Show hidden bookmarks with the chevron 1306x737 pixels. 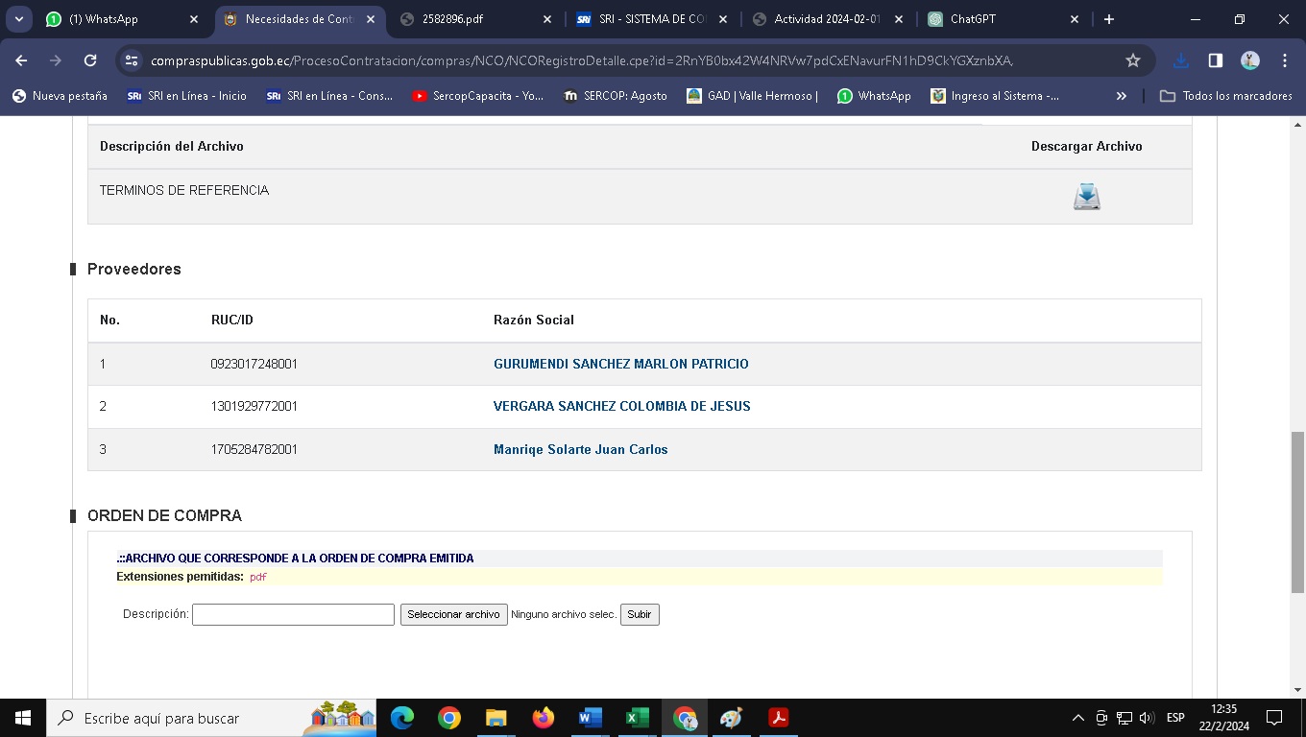pos(1121,96)
